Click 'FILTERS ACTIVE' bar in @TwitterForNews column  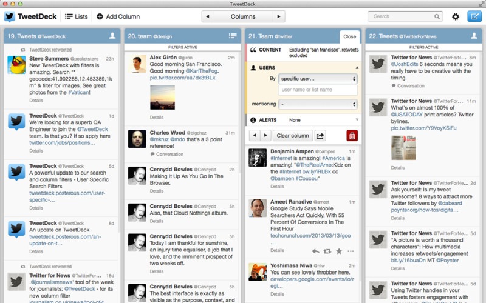423,47
